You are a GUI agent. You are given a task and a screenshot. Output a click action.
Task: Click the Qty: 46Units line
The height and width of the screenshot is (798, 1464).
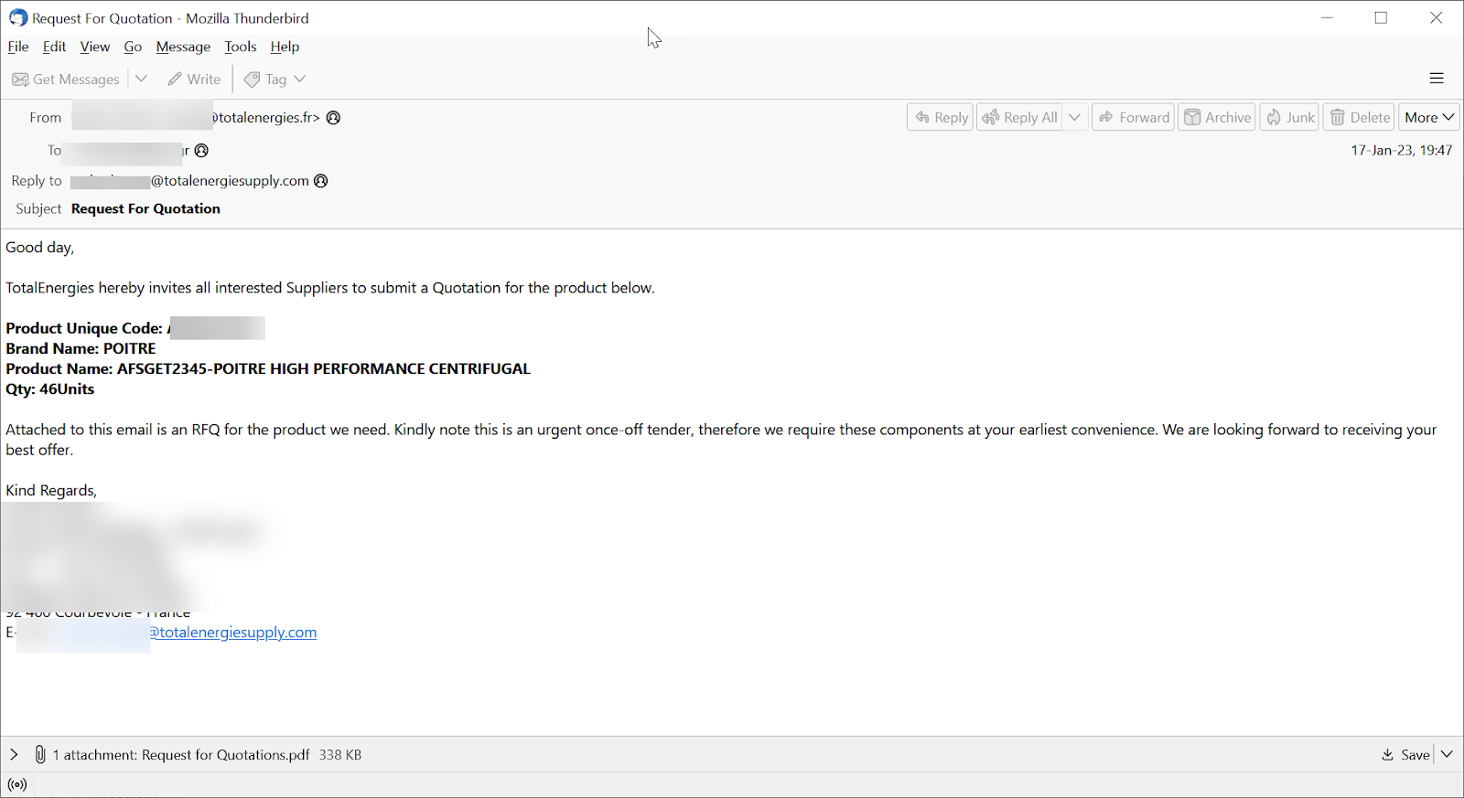pyautogui.click(x=50, y=389)
